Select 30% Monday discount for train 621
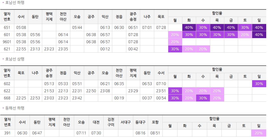The image size is (268, 140). coord(175,49)
